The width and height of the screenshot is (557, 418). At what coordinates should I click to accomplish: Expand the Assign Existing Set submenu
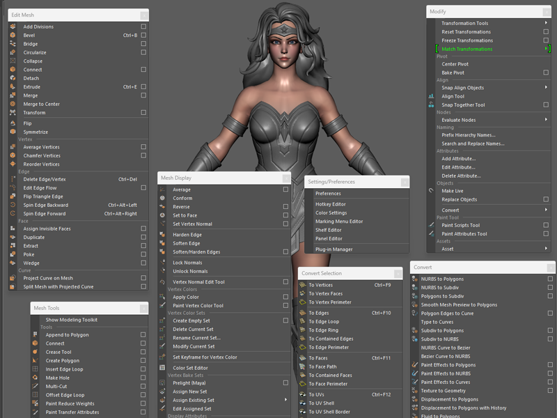tap(285, 400)
